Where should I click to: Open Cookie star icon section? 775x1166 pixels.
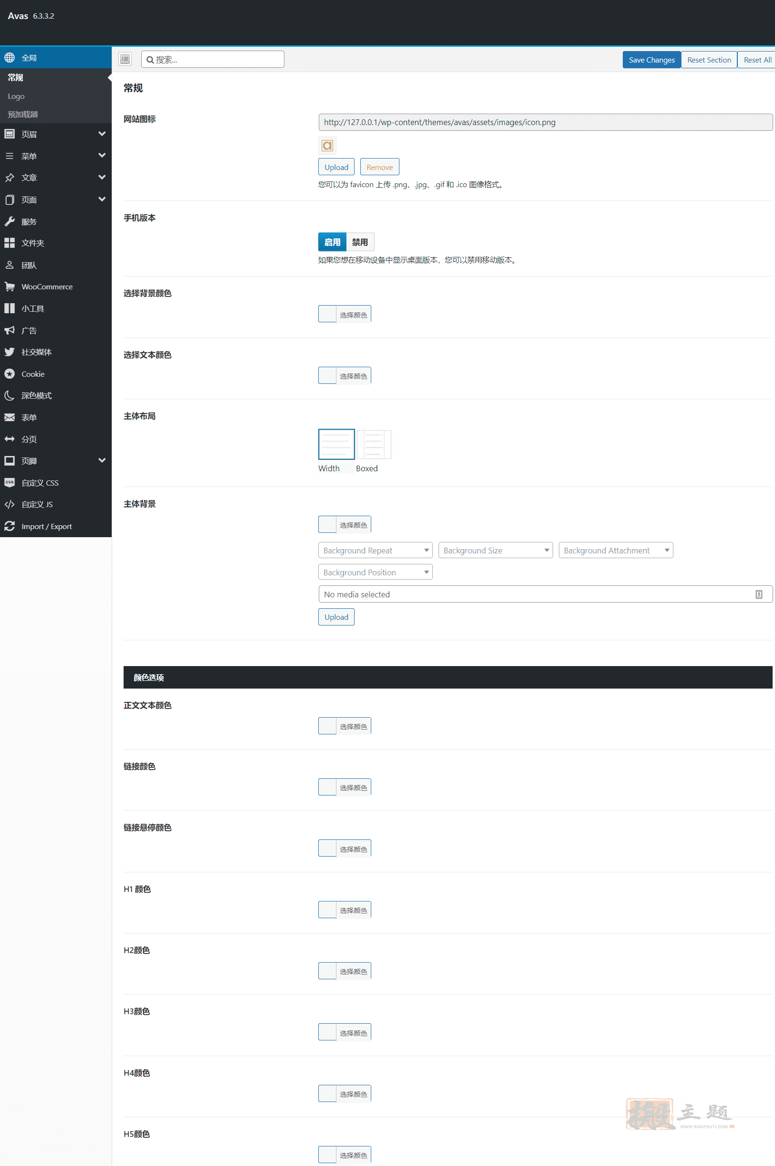(56, 374)
